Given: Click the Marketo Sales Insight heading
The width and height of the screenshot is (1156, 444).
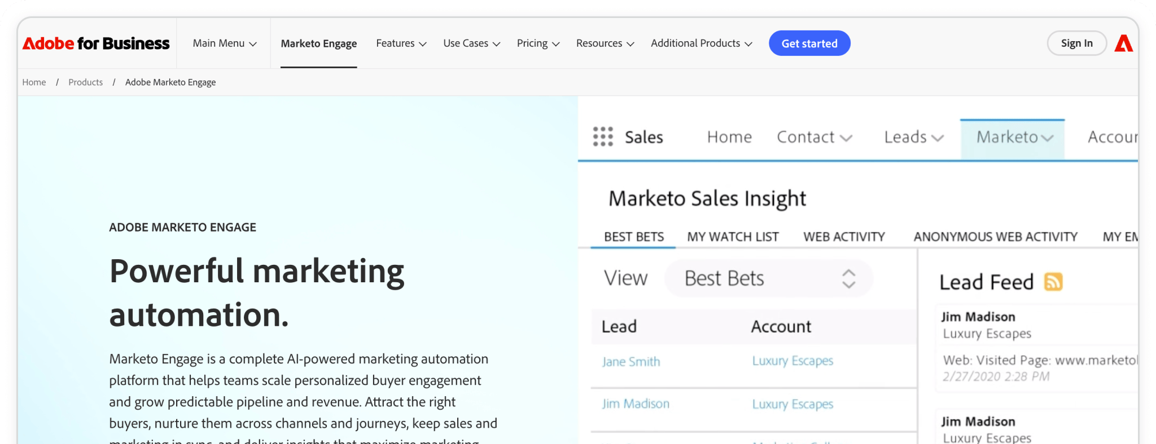Looking at the screenshot, I should tap(707, 198).
